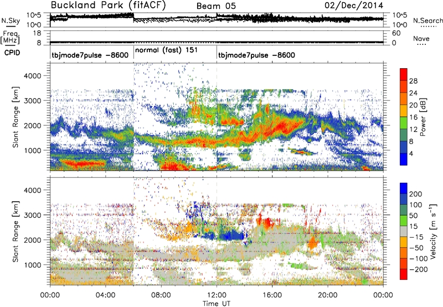Click the "60" tick on the Nave axis
Screen dimensions: 443x307
(x=396, y=33)
